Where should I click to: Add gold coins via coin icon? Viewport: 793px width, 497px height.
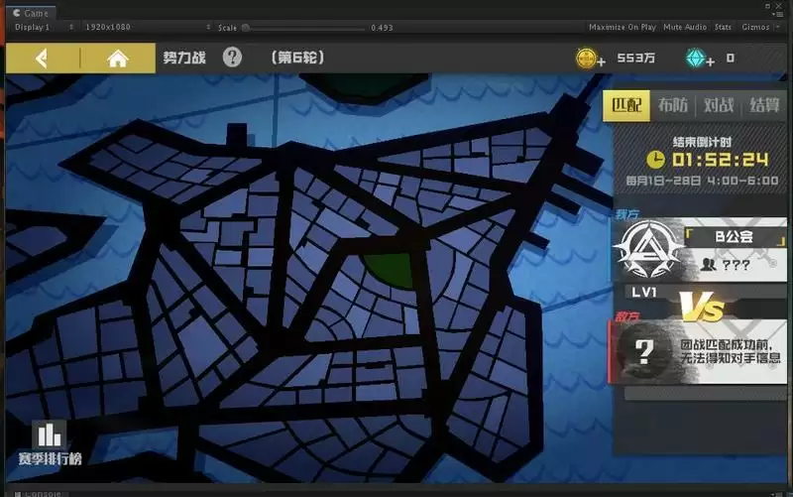(590, 59)
